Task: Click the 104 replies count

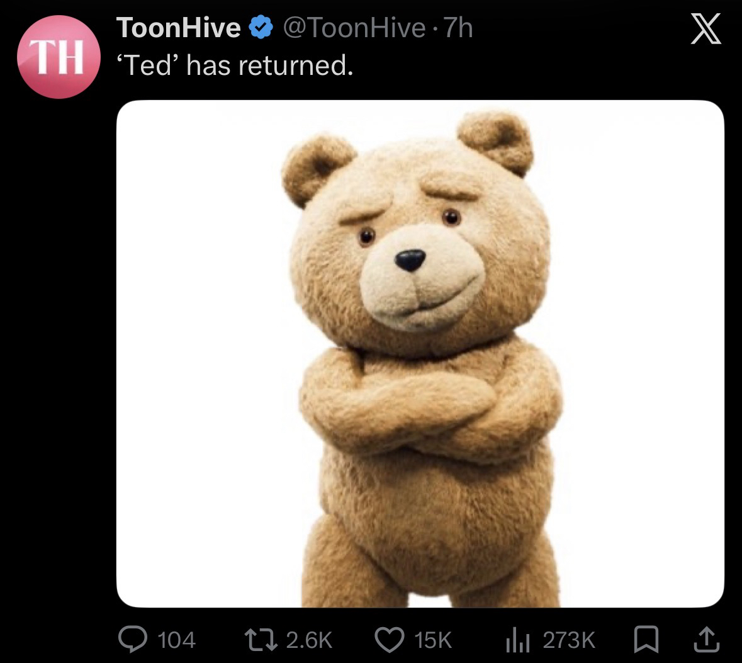Action: (176, 640)
